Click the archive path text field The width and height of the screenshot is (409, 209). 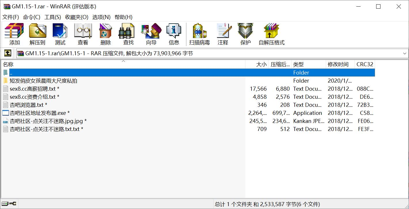coord(212,53)
